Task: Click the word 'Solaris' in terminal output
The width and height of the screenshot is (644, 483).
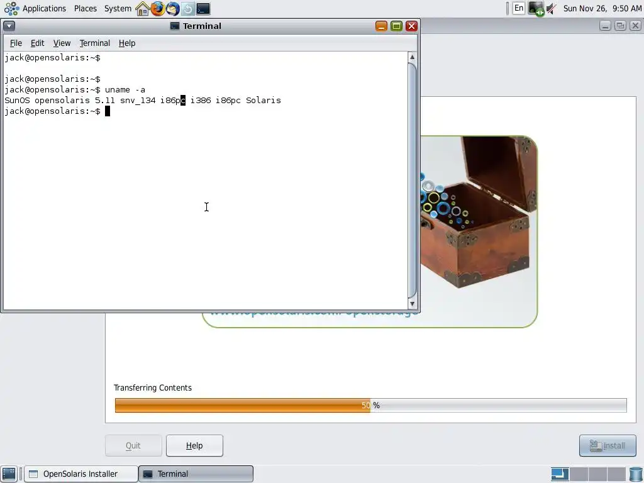Action: (x=264, y=100)
